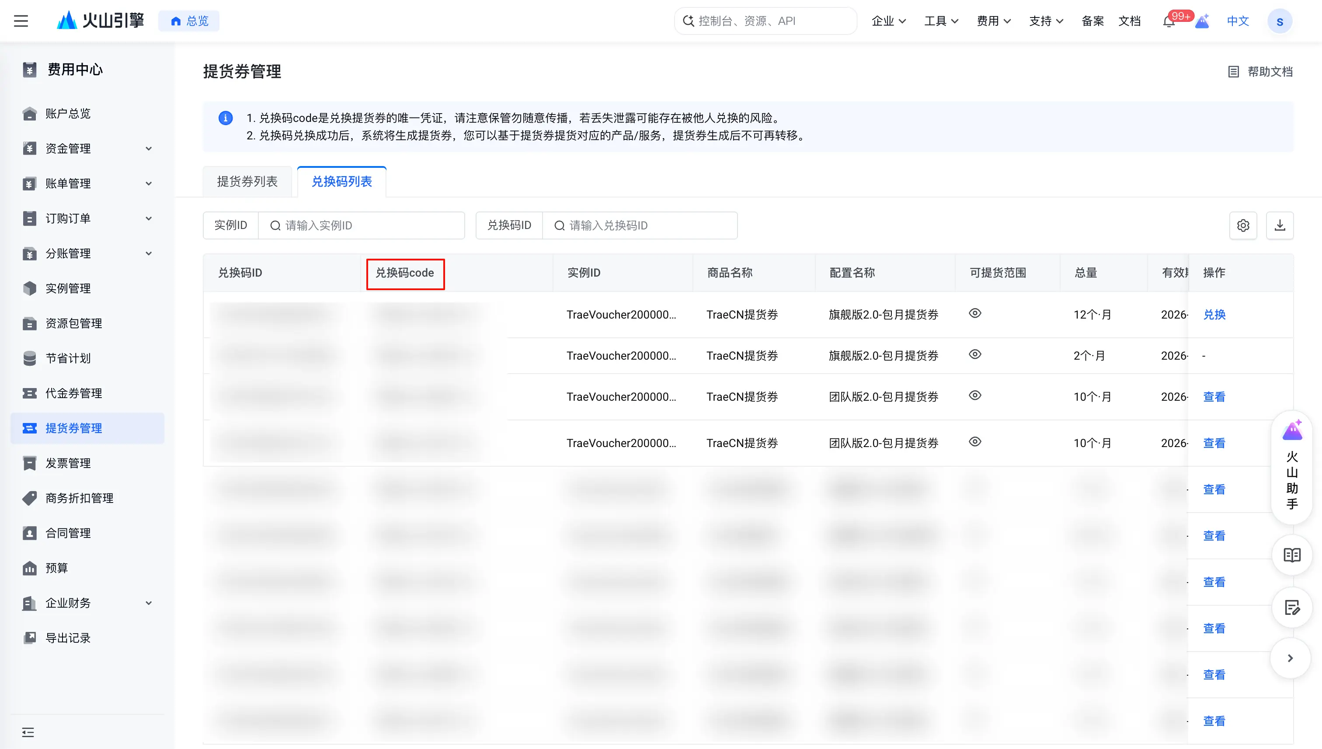Click the 总量 column header

tap(1086, 273)
